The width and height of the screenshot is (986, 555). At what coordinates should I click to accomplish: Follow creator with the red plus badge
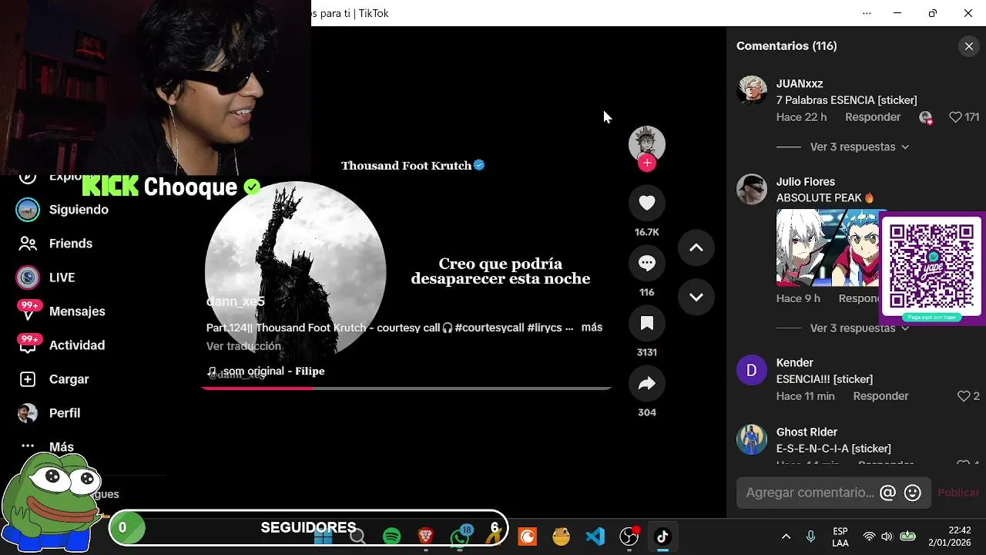point(647,163)
